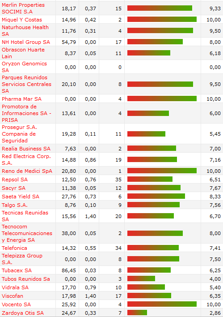
Task: Click the Viscofan link
Action: coord(13,296)
